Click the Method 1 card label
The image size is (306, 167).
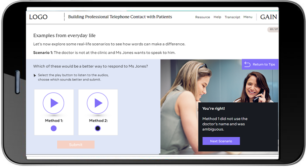[54, 121]
